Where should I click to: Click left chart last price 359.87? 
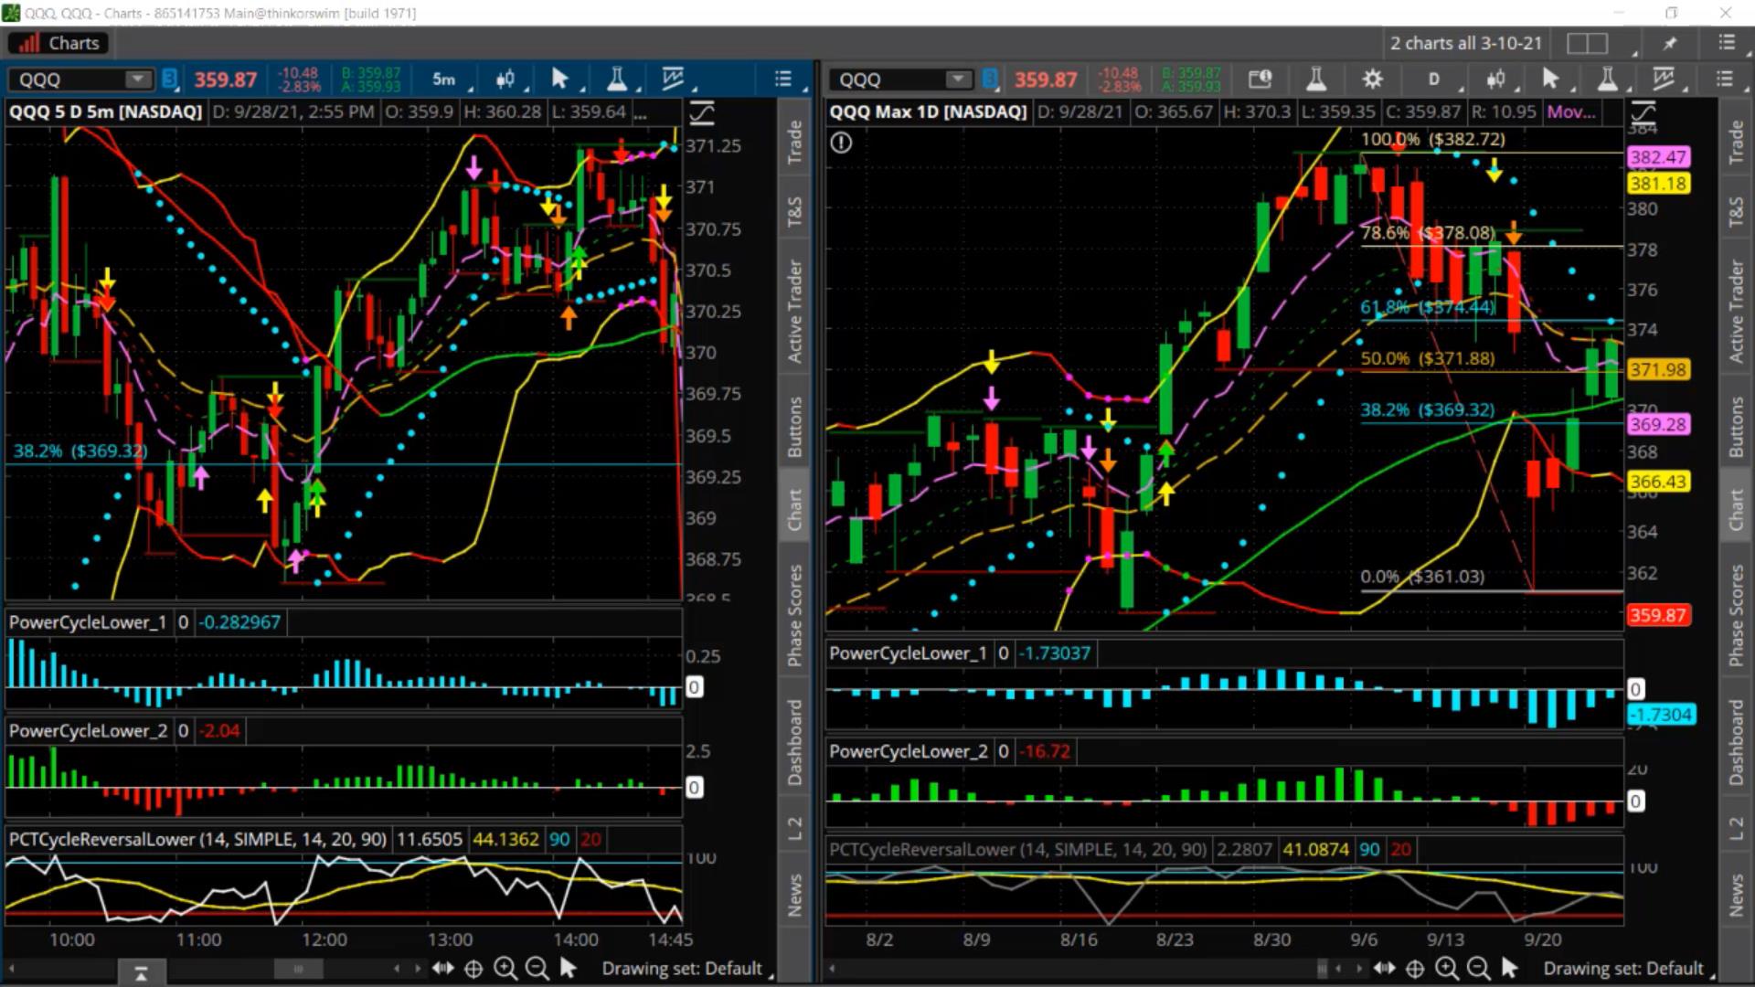(x=225, y=80)
